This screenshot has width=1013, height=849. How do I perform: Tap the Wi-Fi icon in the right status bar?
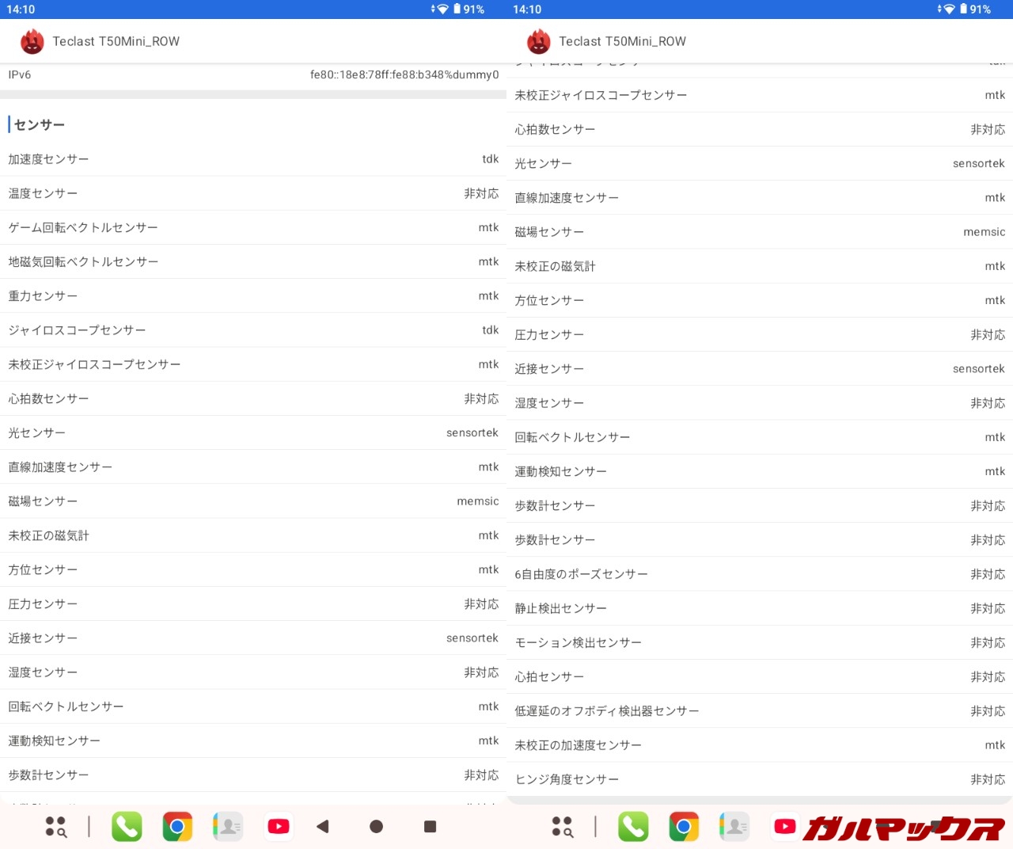click(x=949, y=10)
